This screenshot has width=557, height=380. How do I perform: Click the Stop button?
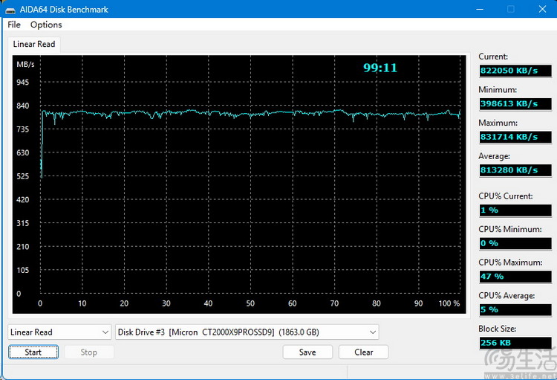pos(88,352)
